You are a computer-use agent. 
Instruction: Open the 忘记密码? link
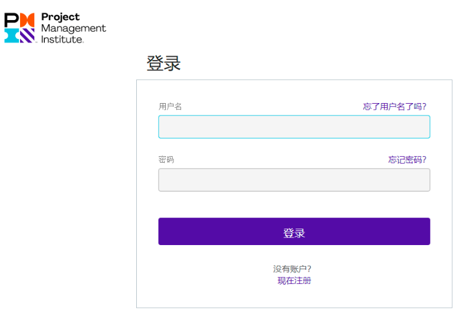pyautogui.click(x=407, y=160)
